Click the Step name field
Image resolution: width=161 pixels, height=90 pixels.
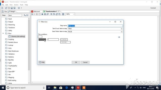tap(95, 26)
